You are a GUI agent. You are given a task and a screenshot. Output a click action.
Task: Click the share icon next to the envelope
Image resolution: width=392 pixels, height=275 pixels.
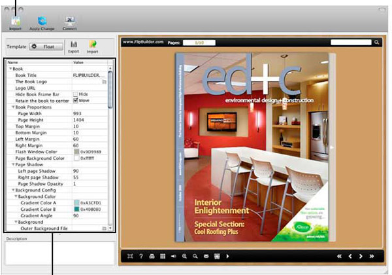pyautogui.click(x=217, y=256)
